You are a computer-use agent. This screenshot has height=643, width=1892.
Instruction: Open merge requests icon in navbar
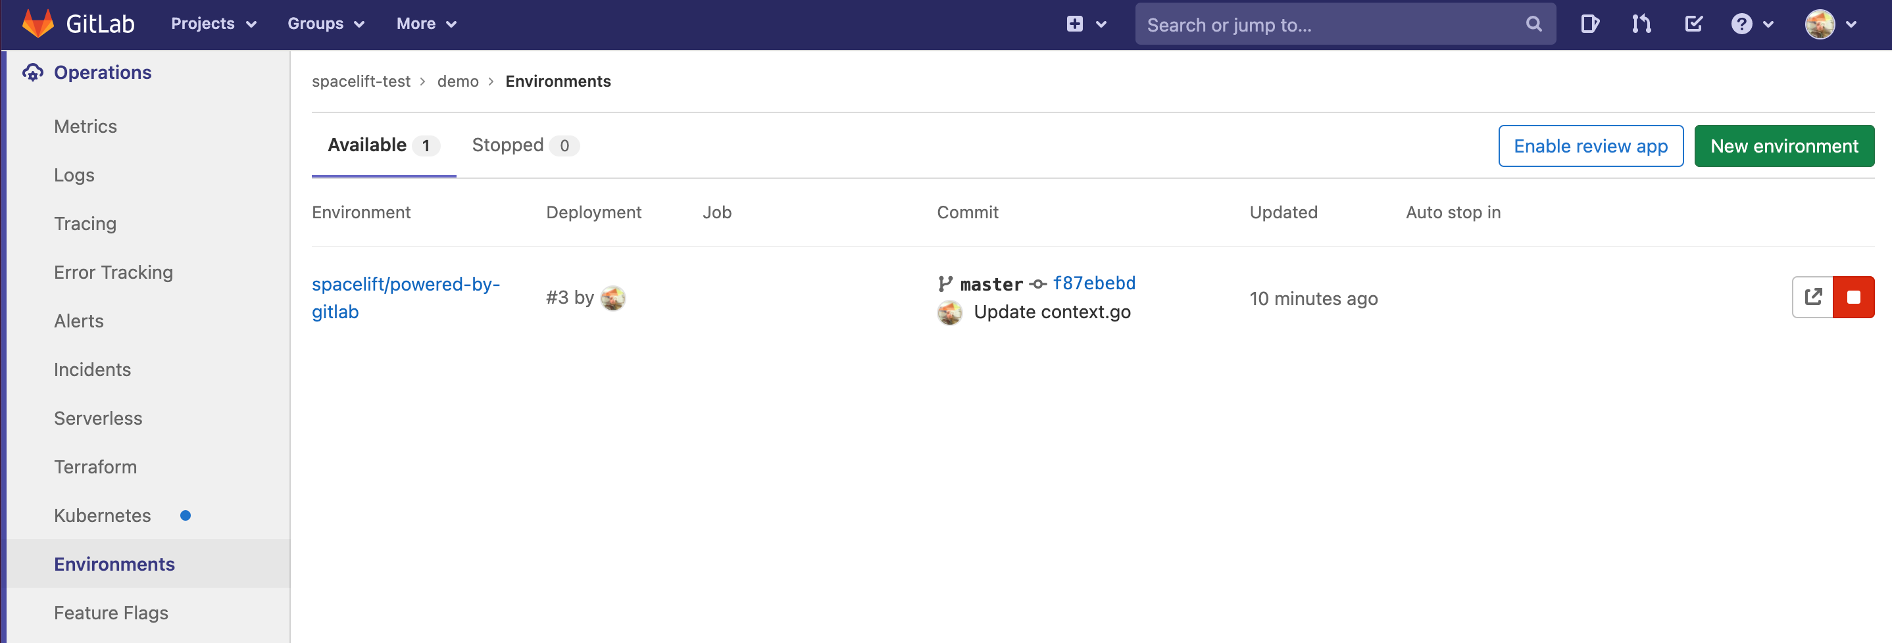click(1641, 24)
